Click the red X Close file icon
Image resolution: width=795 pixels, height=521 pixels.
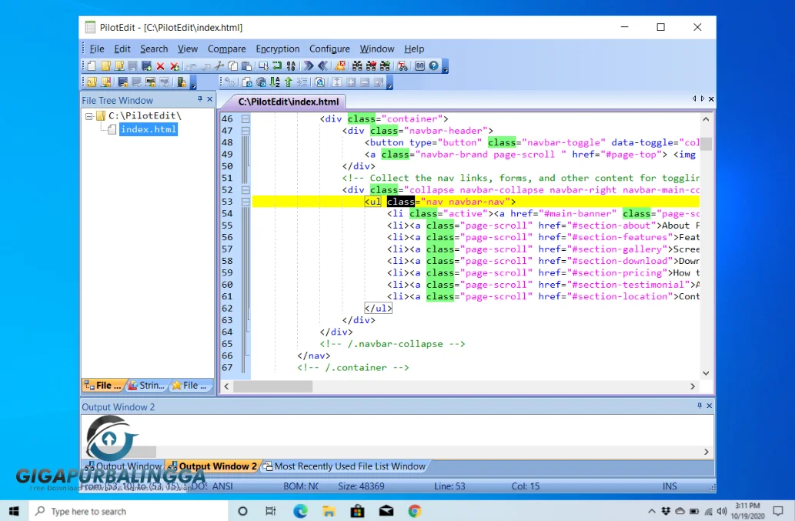coord(160,66)
